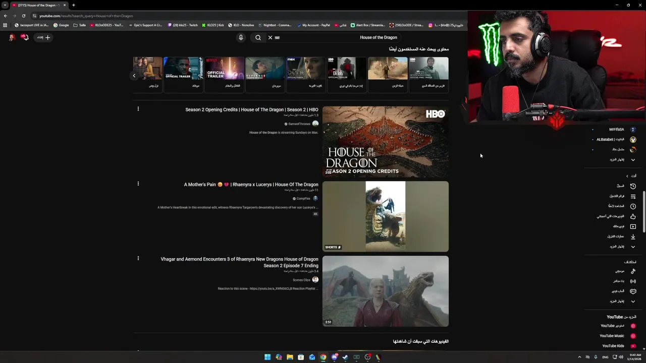Open a new browser tab

tap(74, 5)
